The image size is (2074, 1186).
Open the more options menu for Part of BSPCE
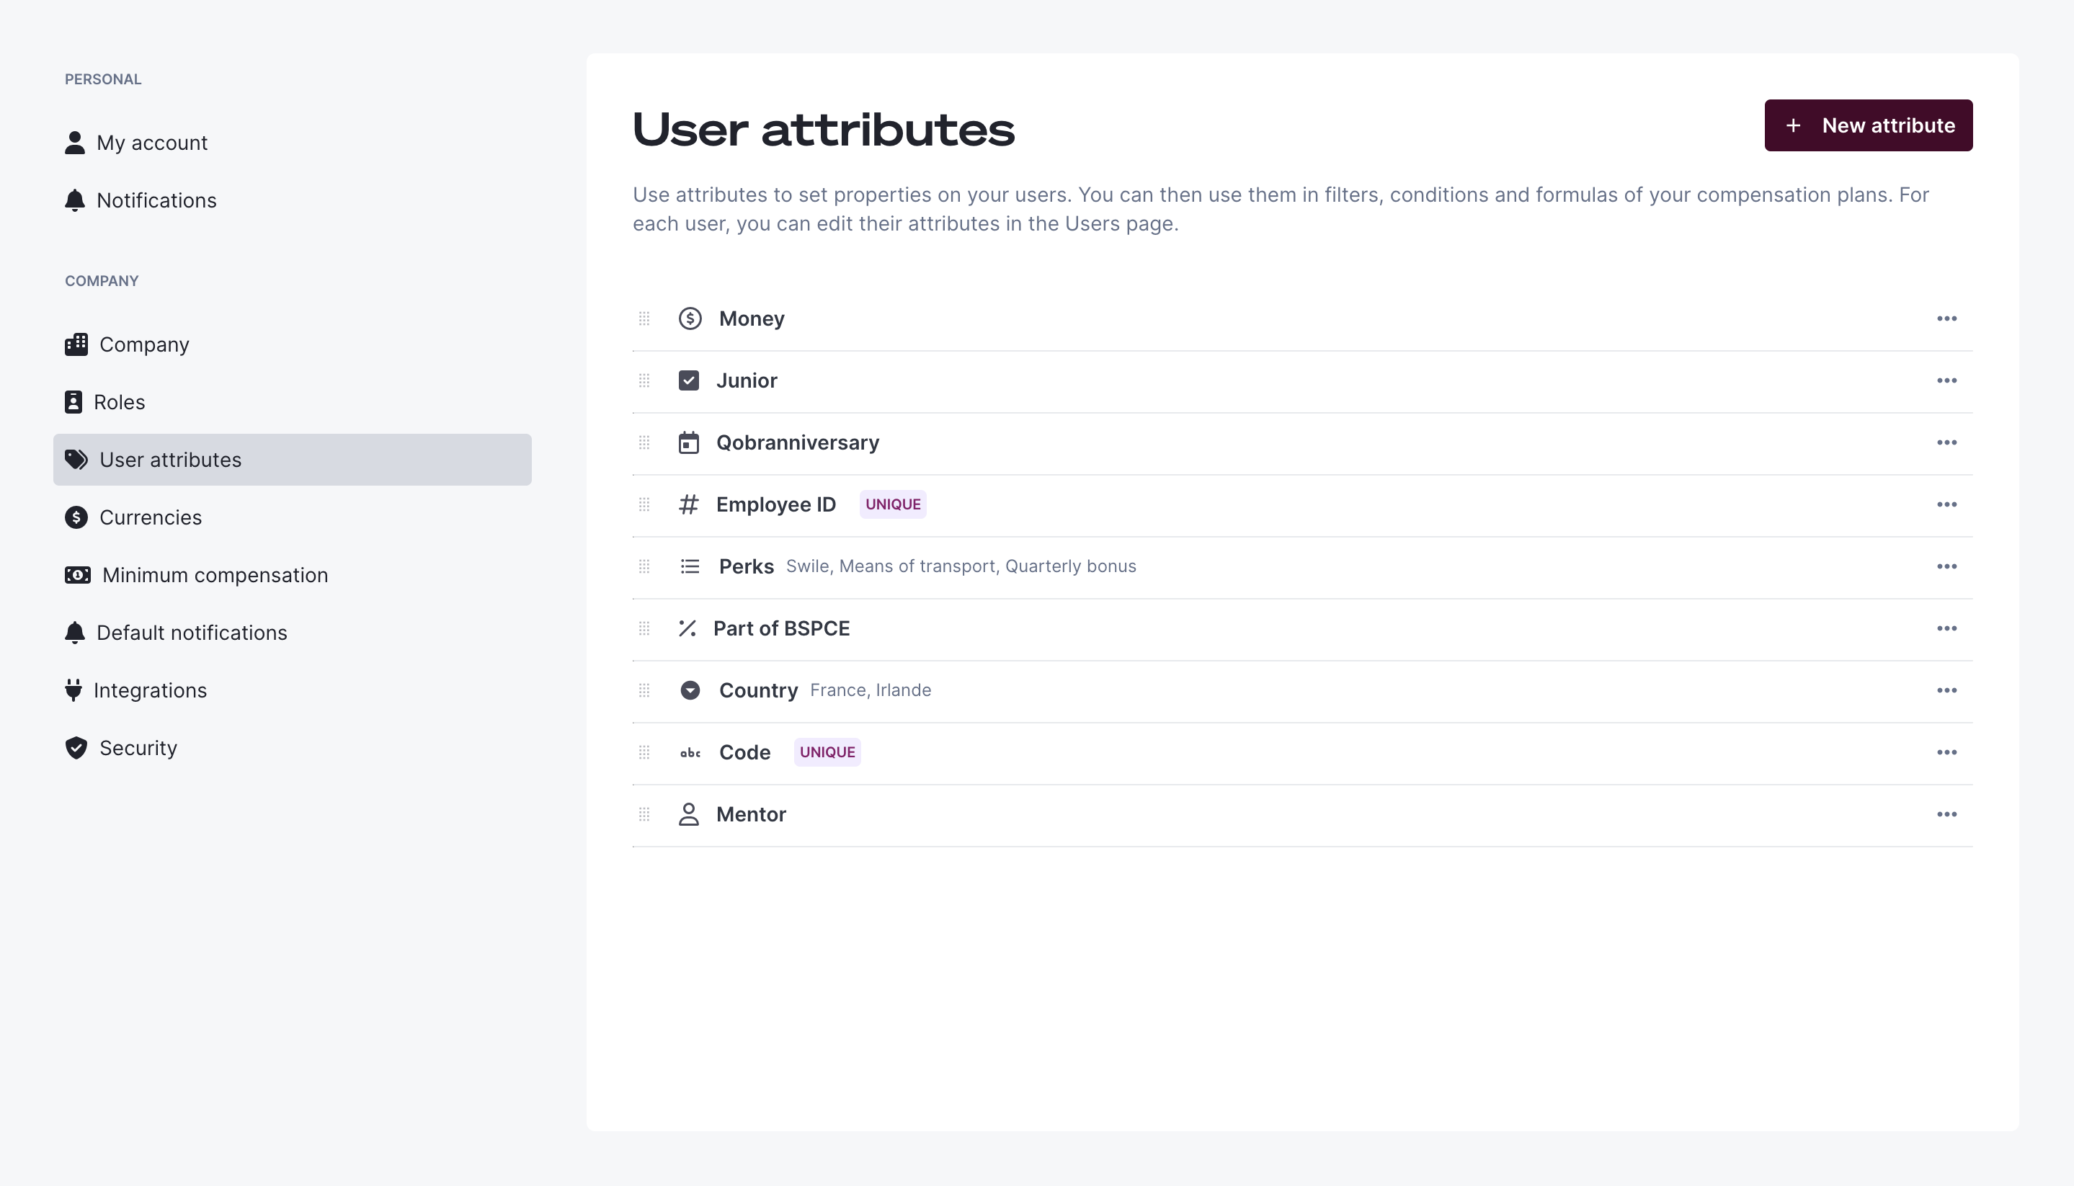click(x=1947, y=628)
